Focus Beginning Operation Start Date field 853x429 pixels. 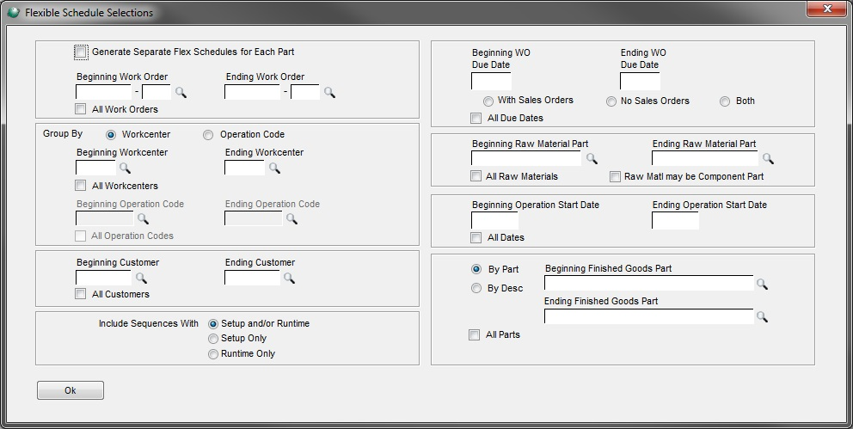(x=494, y=220)
